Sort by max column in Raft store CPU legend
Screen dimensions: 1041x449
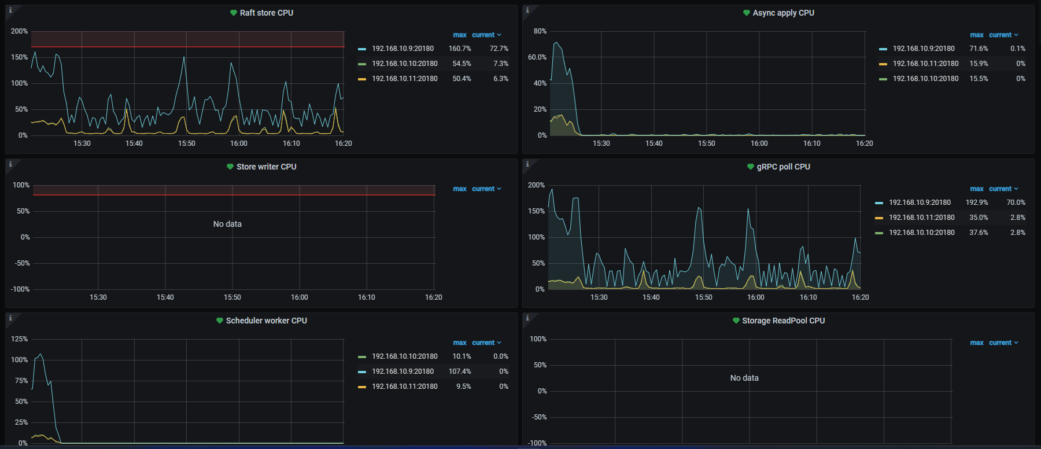(x=459, y=35)
